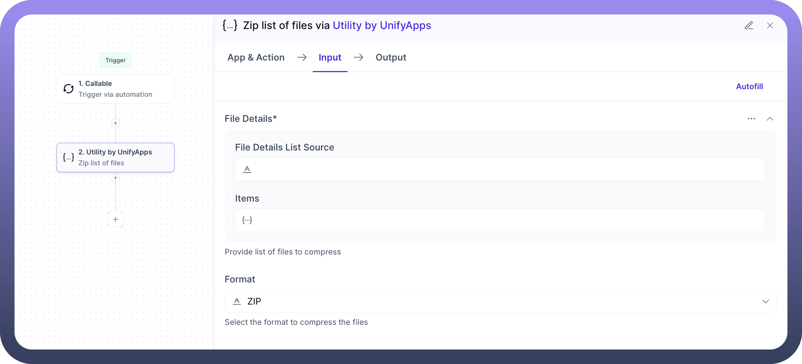This screenshot has height=364, width=802.
Task: Select the Callable trigger node
Action: 116,89
